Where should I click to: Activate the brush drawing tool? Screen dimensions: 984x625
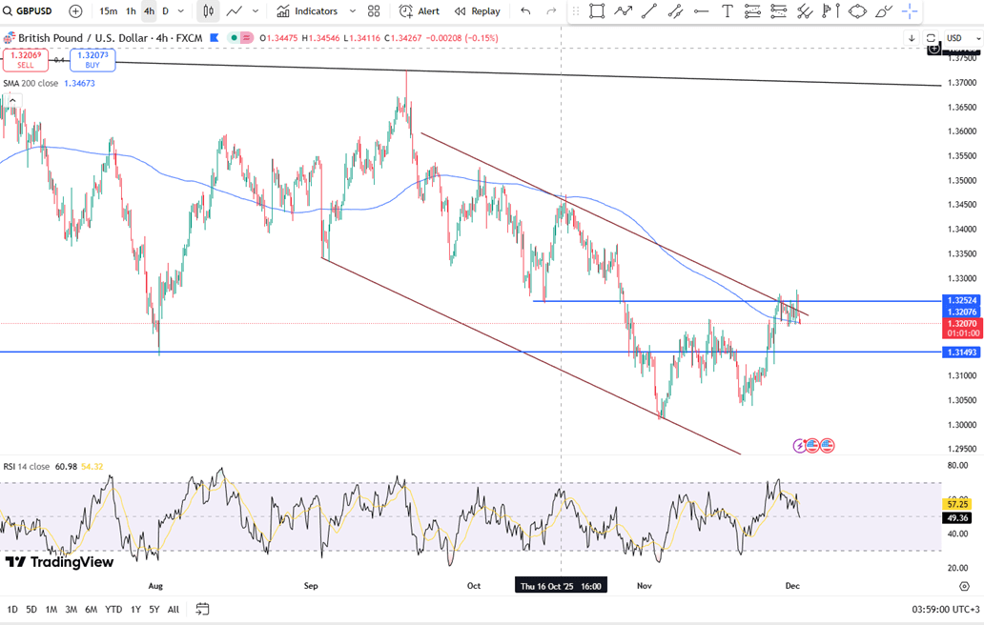click(883, 11)
